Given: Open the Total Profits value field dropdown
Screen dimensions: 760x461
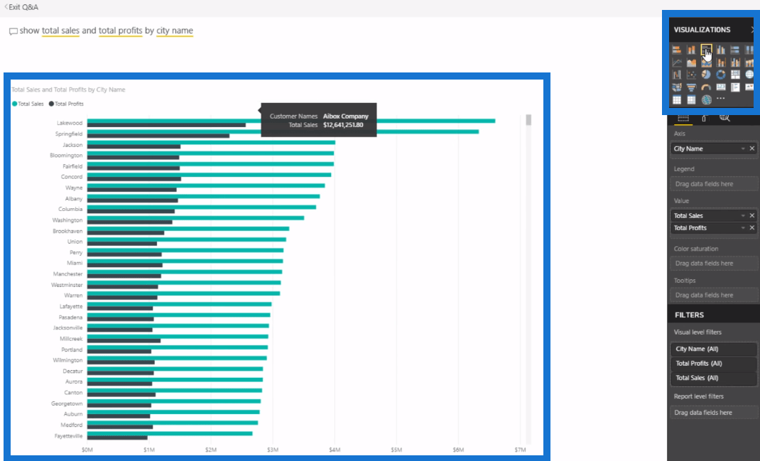Looking at the screenshot, I should pos(742,228).
